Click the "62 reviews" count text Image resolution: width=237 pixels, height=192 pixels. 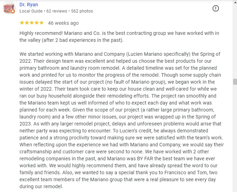click(56, 11)
